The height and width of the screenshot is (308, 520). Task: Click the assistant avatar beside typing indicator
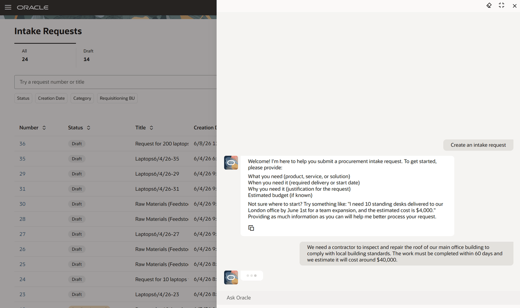tap(231, 277)
